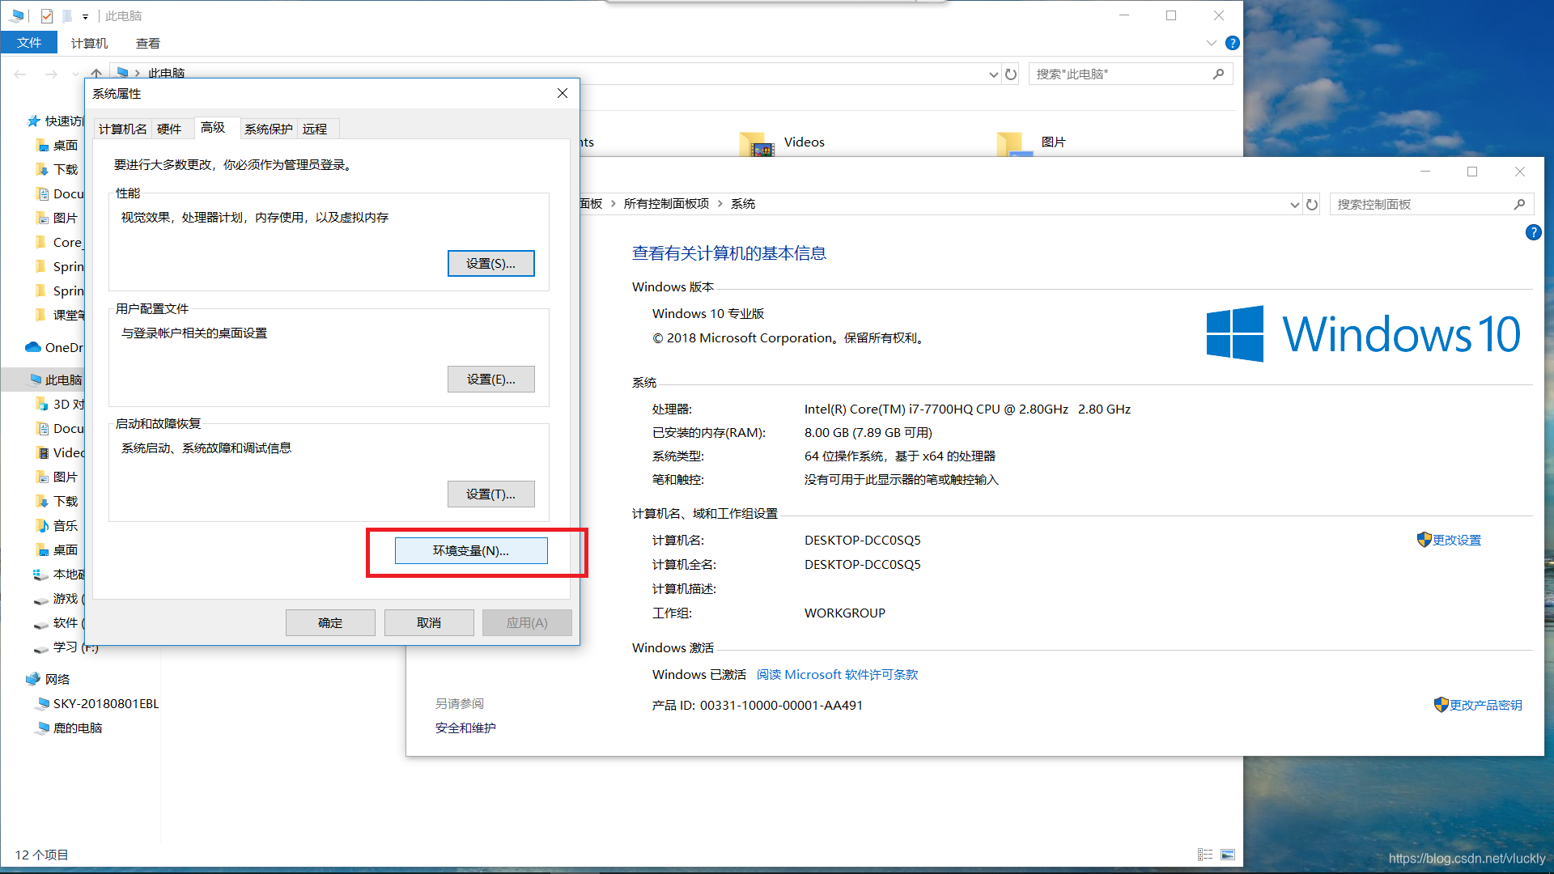Open control panel address history dropdown

1294,205
